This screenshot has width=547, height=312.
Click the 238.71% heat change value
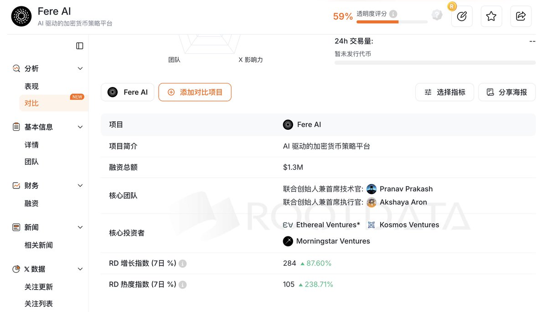pos(320,284)
